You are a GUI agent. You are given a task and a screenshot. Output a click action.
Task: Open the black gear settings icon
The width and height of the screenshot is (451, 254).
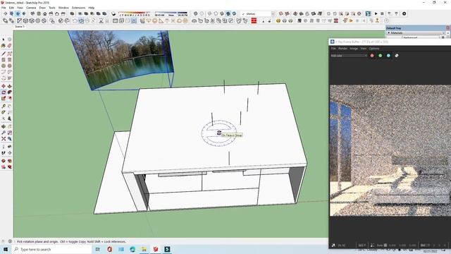click(404, 13)
